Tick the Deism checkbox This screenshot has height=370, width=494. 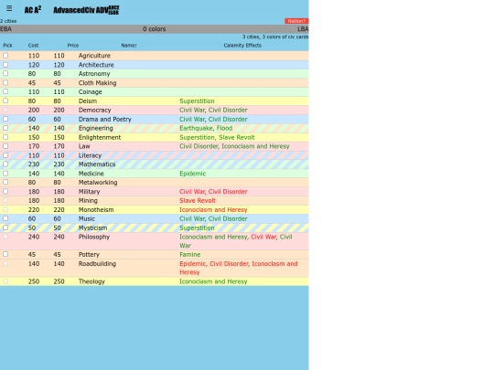(5, 100)
